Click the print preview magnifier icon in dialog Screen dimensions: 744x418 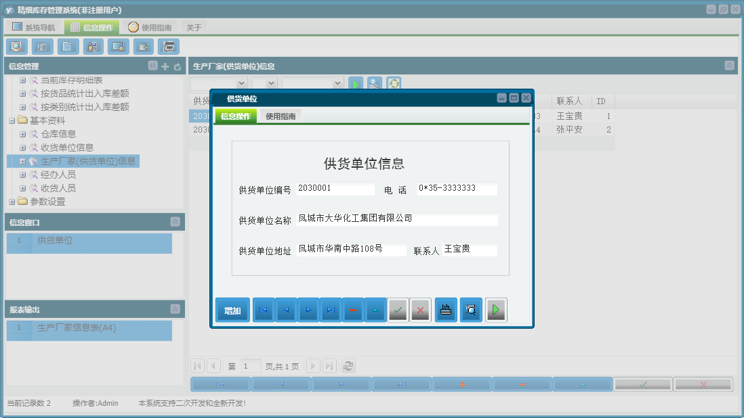click(x=471, y=310)
